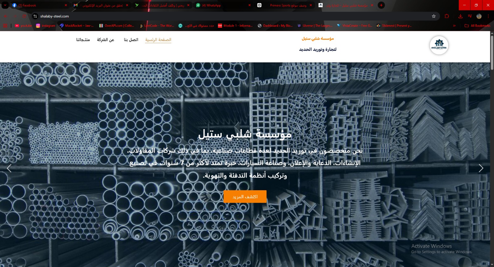Click the Shalaby Steel round logo
The image size is (494, 267).
(x=439, y=45)
